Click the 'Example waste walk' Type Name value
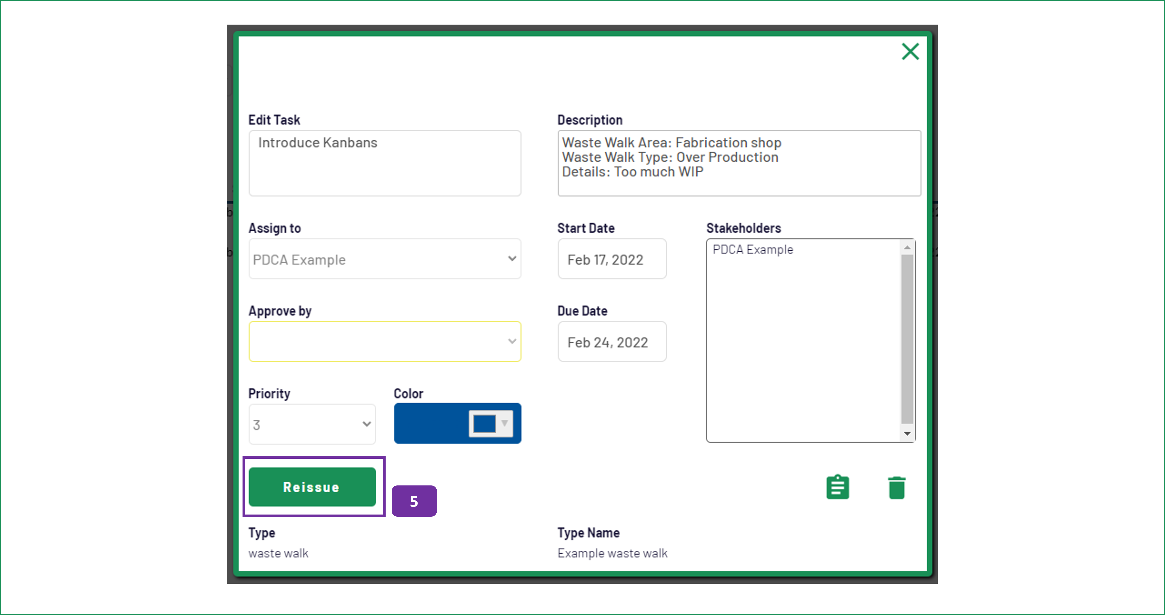Viewport: 1165px width, 615px height. point(612,553)
